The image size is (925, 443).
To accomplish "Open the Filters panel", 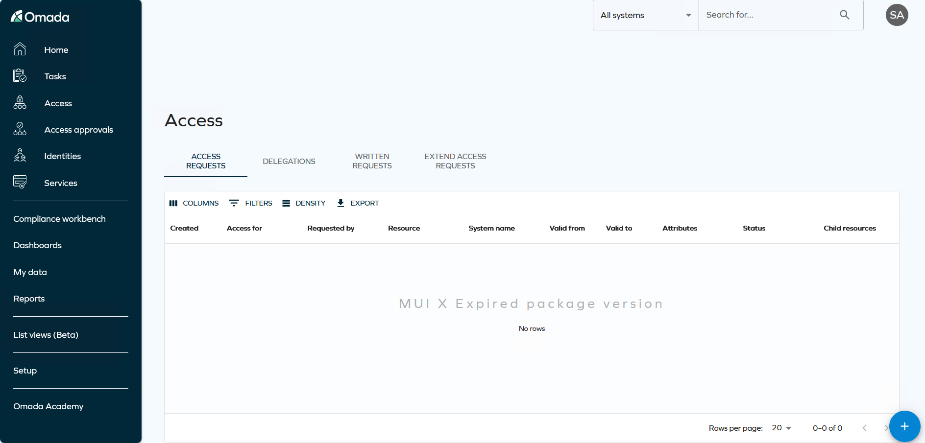I will tap(250, 203).
